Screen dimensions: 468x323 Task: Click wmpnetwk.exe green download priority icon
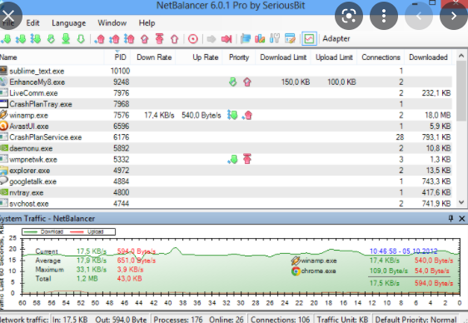tap(232, 159)
